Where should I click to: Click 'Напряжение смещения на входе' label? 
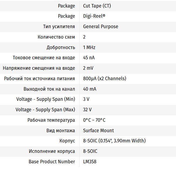39,68
